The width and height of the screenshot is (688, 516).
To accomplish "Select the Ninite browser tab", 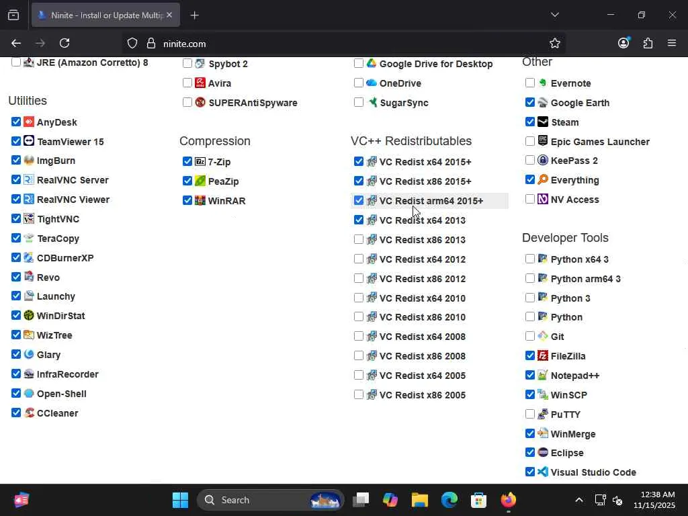I will pyautogui.click(x=105, y=15).
